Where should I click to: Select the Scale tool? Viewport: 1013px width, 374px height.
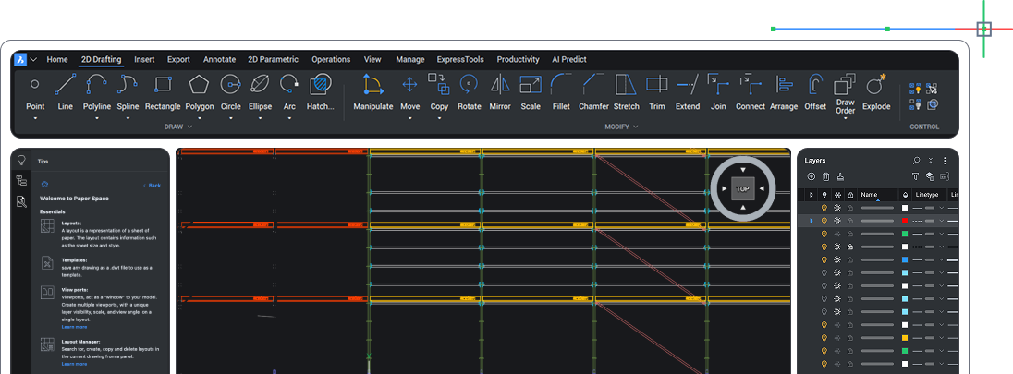[531, 84]
